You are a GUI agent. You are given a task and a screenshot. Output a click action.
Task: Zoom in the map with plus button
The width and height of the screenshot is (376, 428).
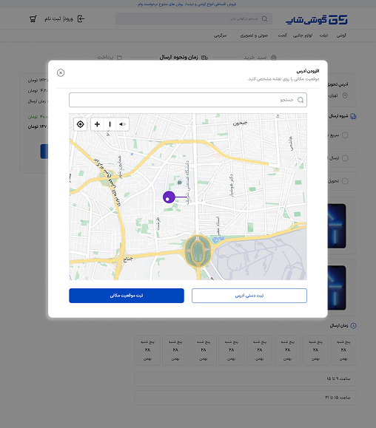(x=97, y=124)
